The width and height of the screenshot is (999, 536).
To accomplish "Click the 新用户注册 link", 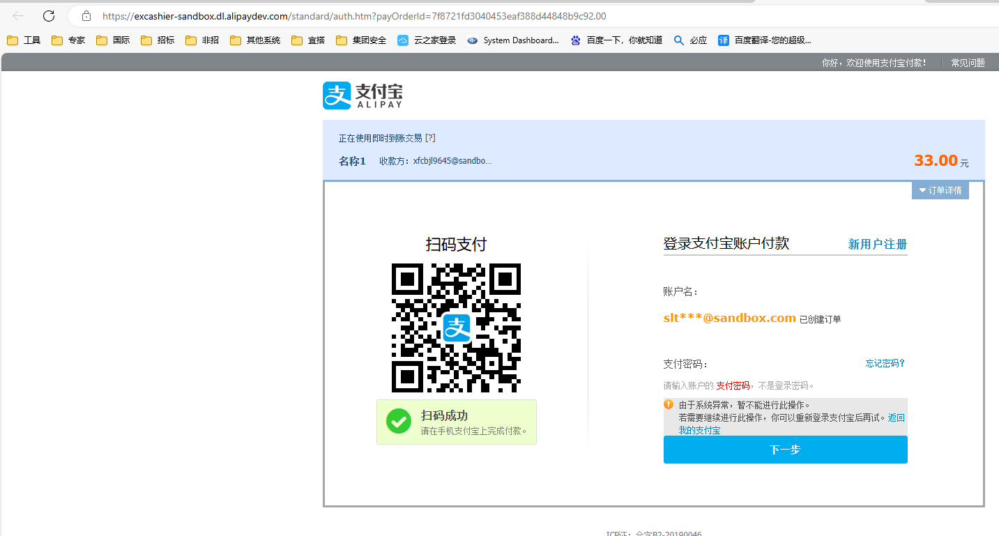I will pos(878,244).
